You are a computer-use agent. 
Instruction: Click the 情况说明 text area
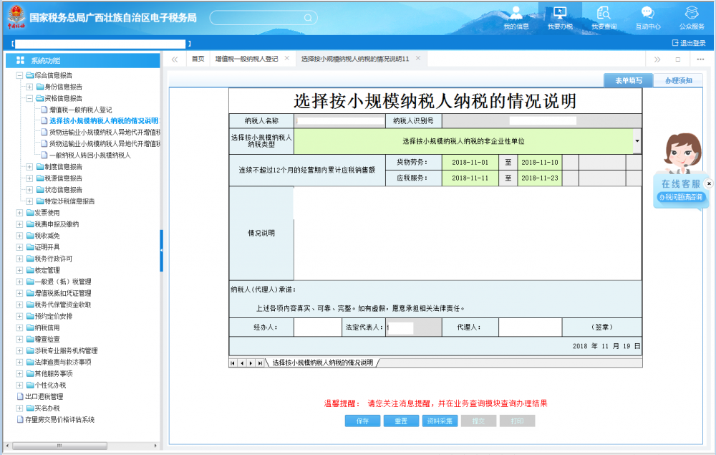[x=467, y=233]
